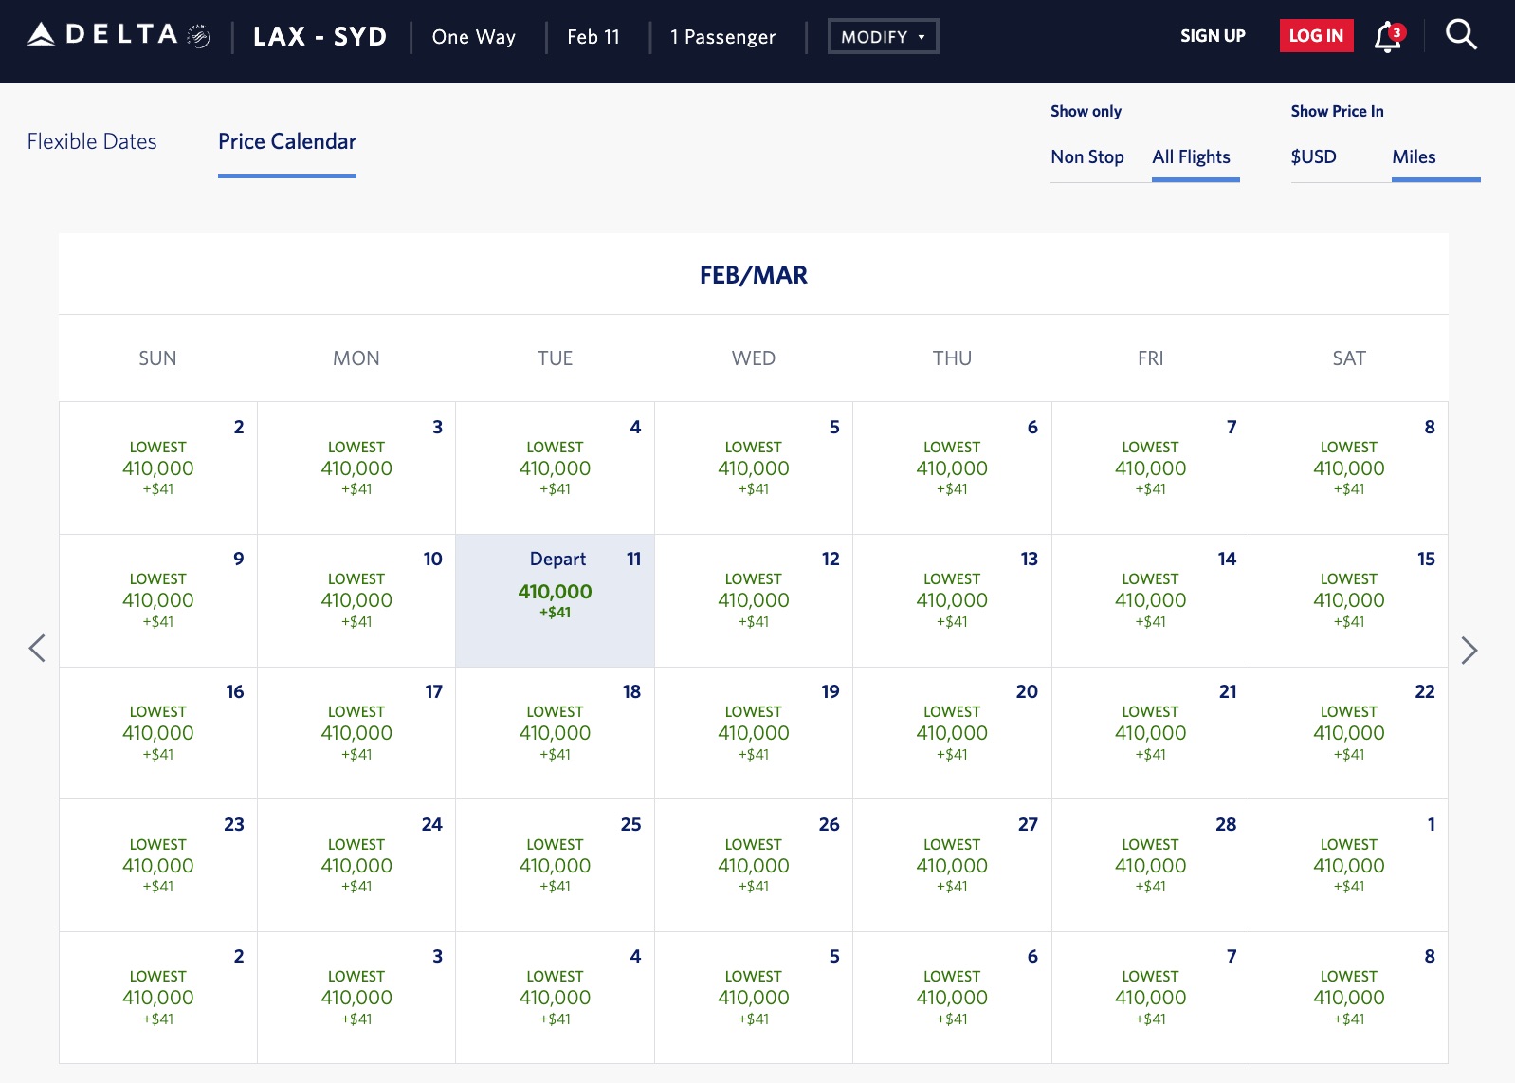Choose February 14 fare cell
Viewport: 1515px width, 1083px height.
(1150, 600)
